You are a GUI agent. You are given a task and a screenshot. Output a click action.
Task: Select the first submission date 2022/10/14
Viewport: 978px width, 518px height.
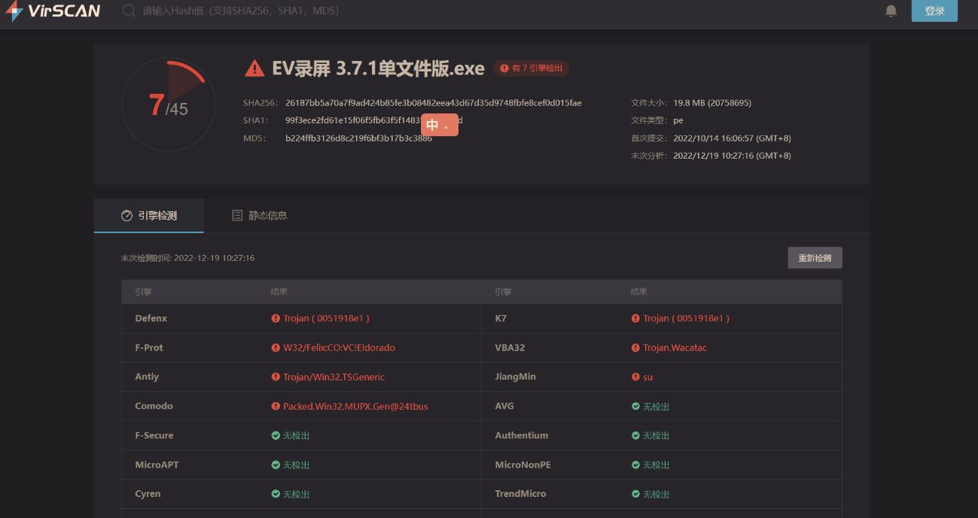tap(732, 138)
